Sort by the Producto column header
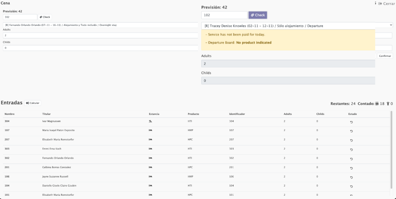The image size is (396, 199). [193, 114]
